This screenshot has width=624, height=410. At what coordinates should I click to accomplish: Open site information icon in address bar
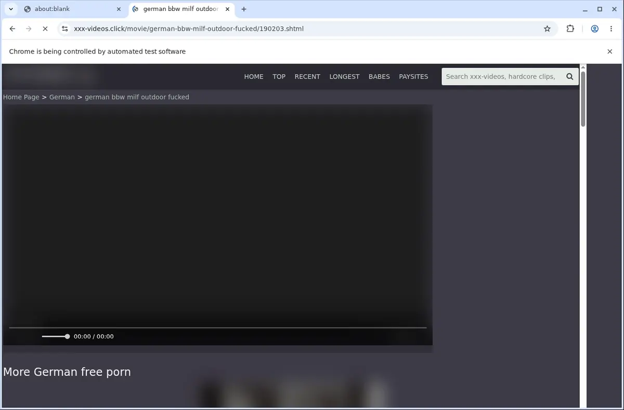64,29
